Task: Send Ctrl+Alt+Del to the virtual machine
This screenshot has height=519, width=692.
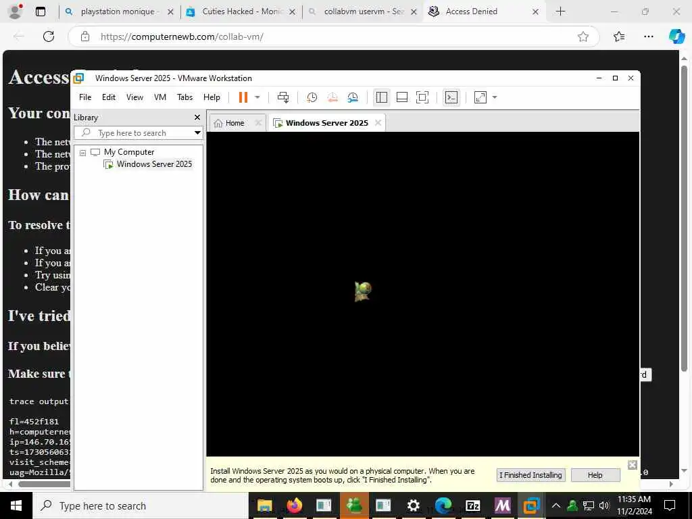Action: [x=283, y=97]
